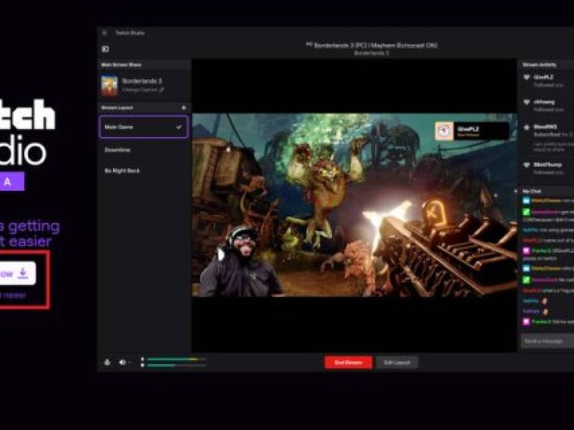Click the GivePLZ heart icon in Stream Activity

(x=527, y=77)
